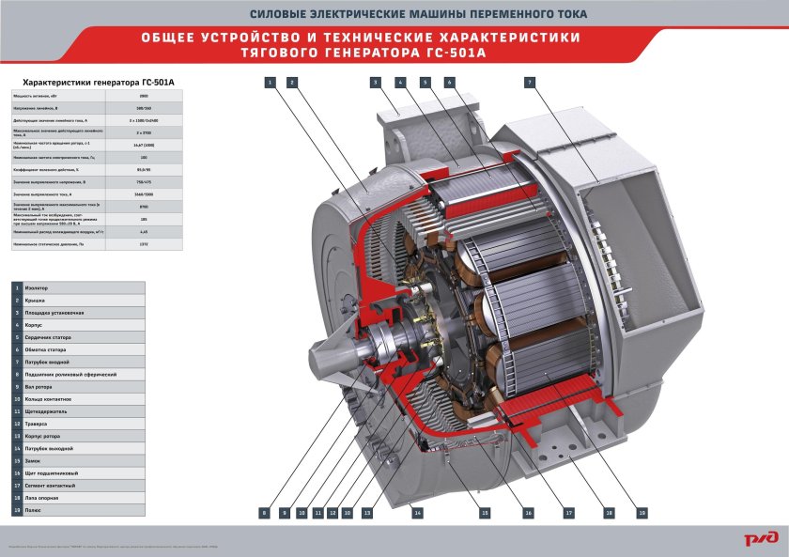Select the 'Вал ротора' legend entry
This screenshot has height=557, width=789.
coord(79,386)
